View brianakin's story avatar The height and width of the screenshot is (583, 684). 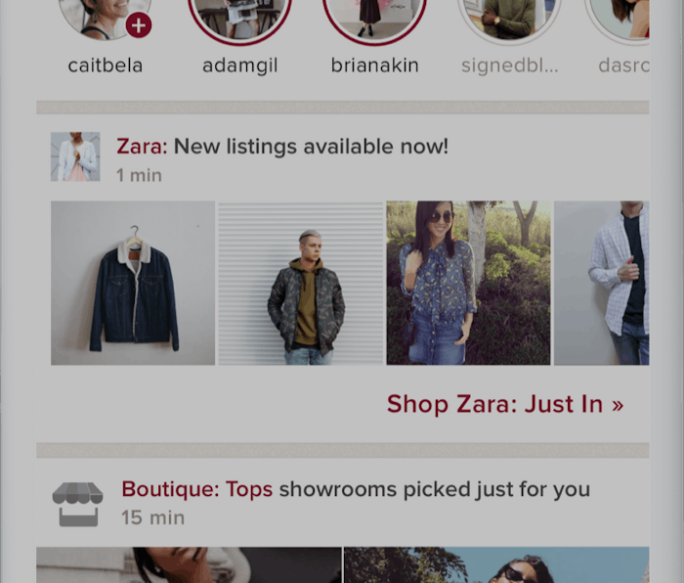(374, 18)
